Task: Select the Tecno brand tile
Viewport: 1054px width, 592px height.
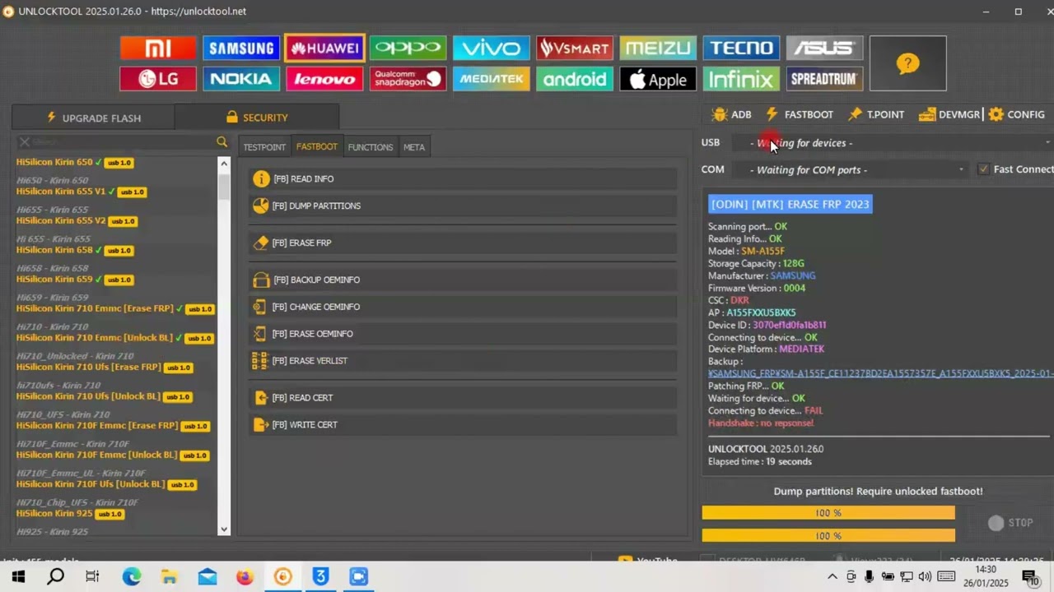Action: [x=740, y=49]
